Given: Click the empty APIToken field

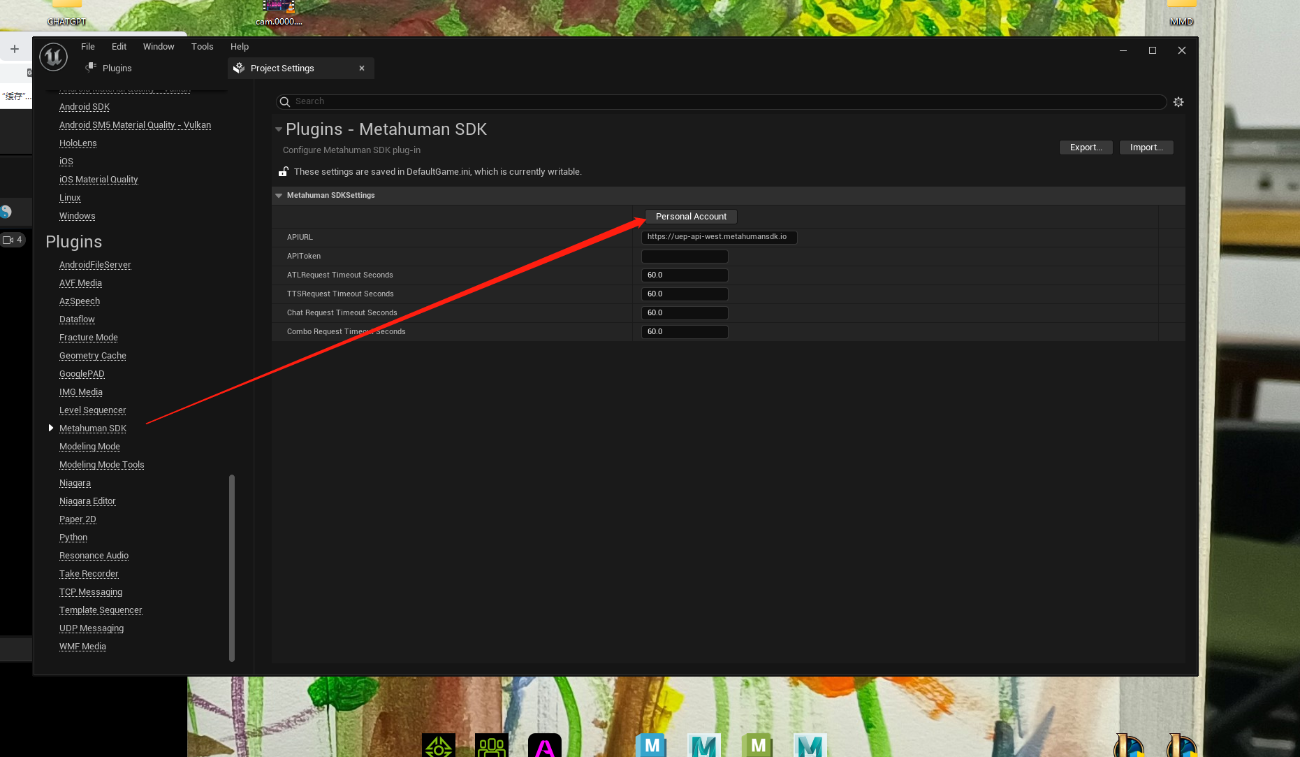Looking at the screenshot, I should pos(685,257).
